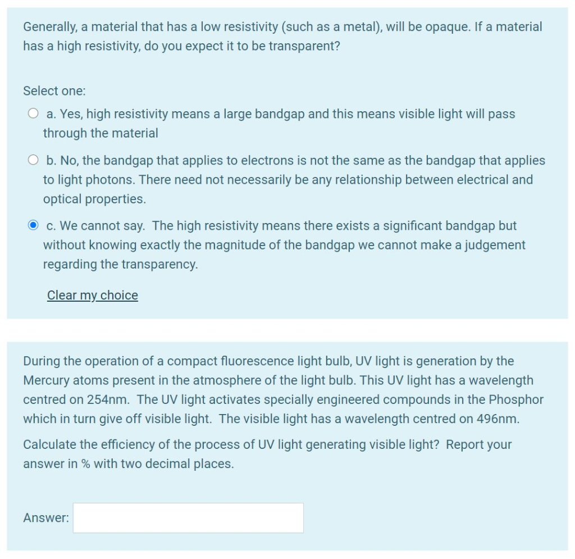This screenshot has width=575, height=559.
Task: Click the Answer label text
Action: [x=45, y=517]
